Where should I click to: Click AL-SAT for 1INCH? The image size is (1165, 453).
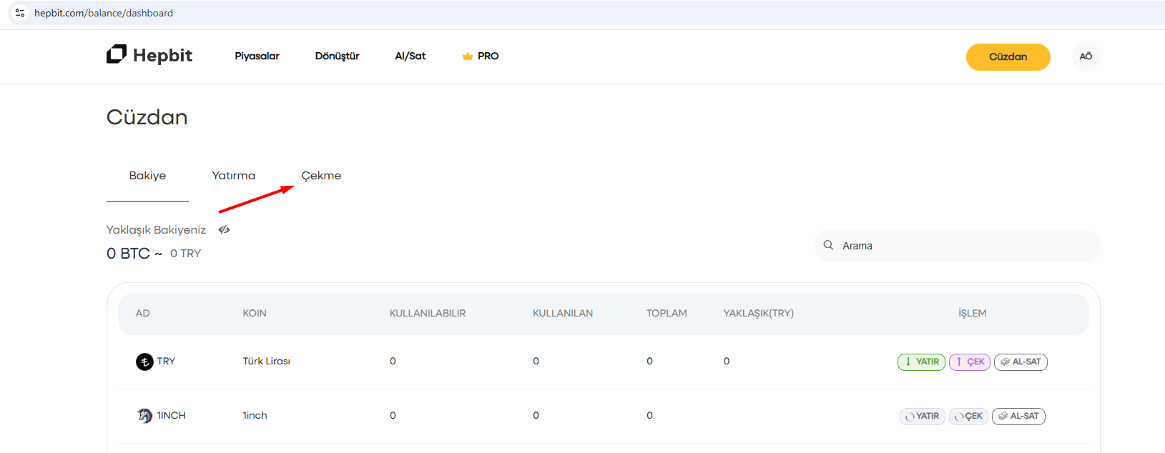pyautogui.click(x=1018, y=417)
